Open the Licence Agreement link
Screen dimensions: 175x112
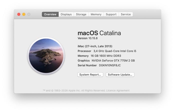[x=118, y=90]
